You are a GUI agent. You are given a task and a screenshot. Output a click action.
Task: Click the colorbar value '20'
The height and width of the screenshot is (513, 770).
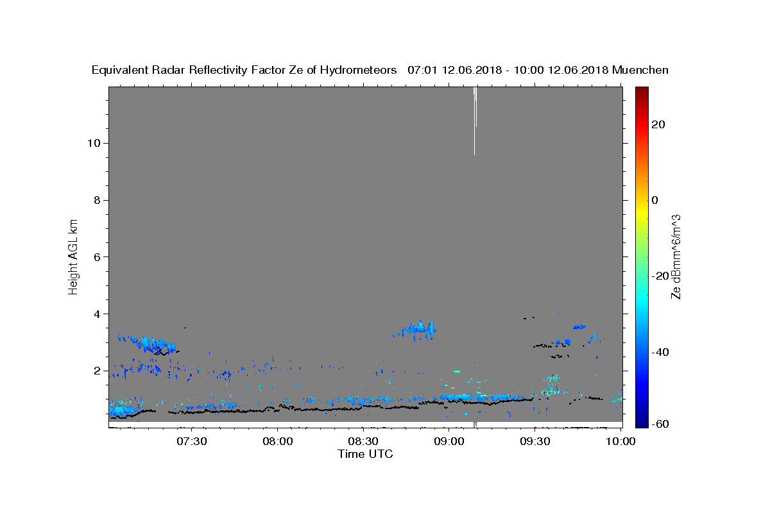[x=658, y=124]
